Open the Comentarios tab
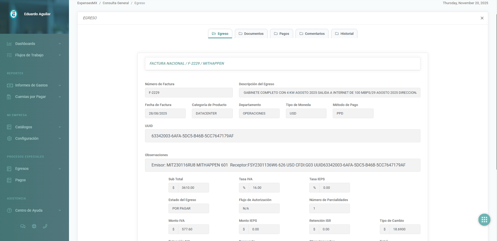 pos(312,34)
